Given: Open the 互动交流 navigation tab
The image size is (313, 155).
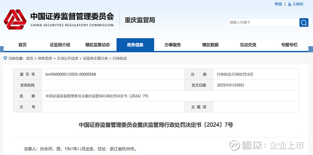Looking at the screenshot, I should coord(248,45).
